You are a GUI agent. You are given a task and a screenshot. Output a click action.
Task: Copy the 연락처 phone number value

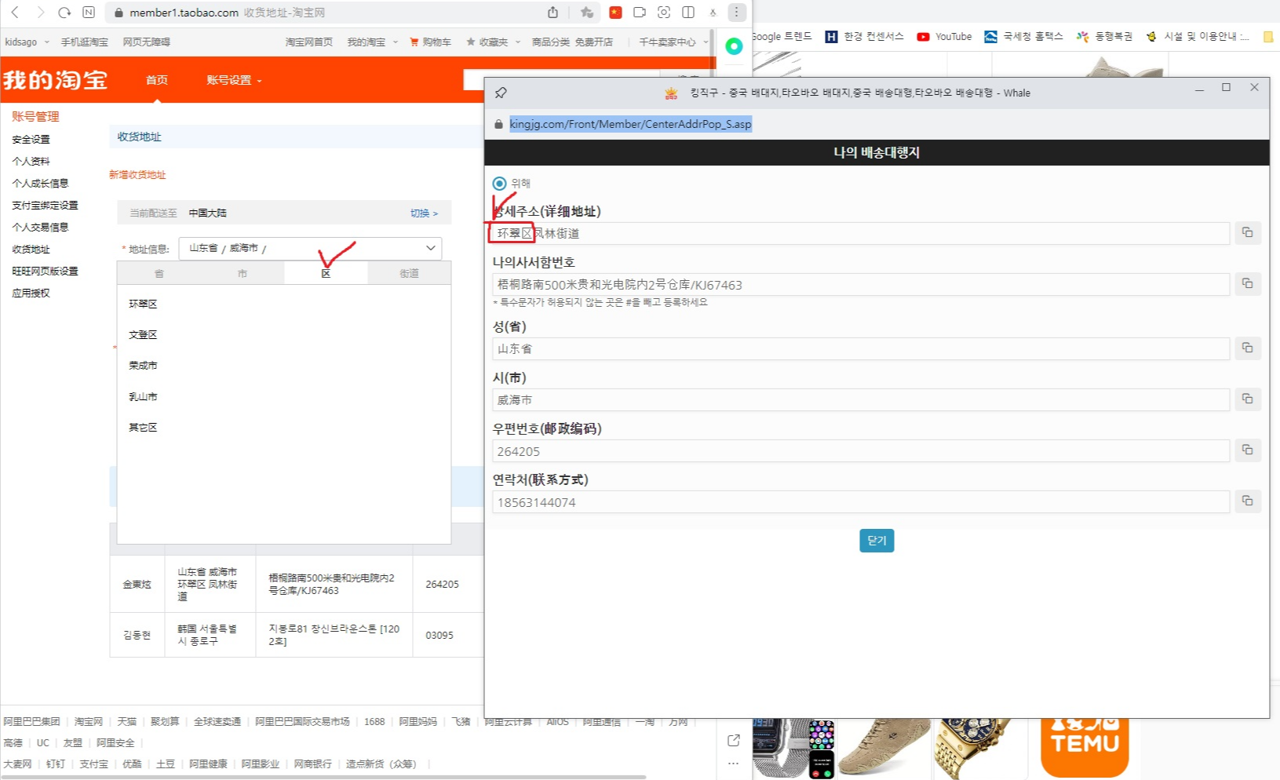point(1247,501)
